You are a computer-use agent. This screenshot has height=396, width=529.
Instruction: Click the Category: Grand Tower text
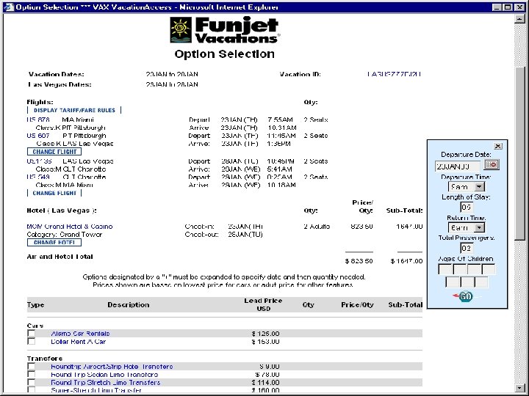point(65,235)
